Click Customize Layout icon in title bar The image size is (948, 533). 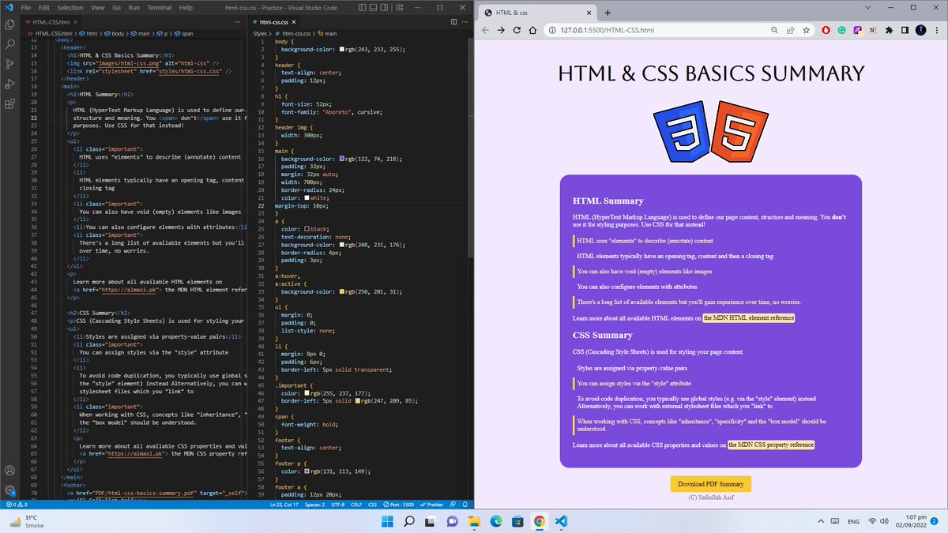tap(400, 7)
